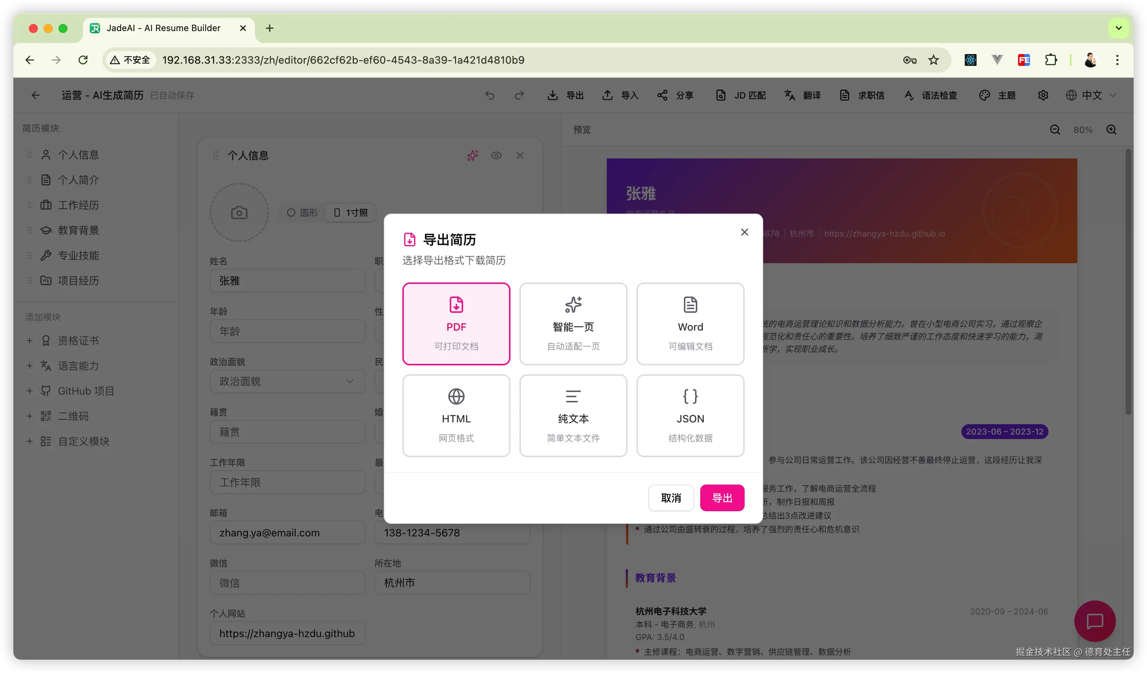The width and height of the screenshot is (1147, 673).
Task: Toggle the eye visibility icon for 个人信息
Action: (496, 155)
